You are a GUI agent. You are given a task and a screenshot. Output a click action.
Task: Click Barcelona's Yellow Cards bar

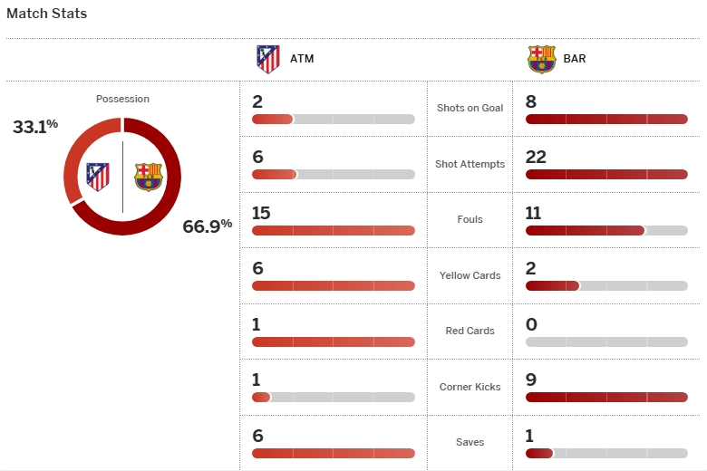click(605, 286)
